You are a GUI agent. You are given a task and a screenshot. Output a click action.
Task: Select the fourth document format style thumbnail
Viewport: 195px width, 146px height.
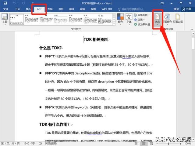pos(61,19)
